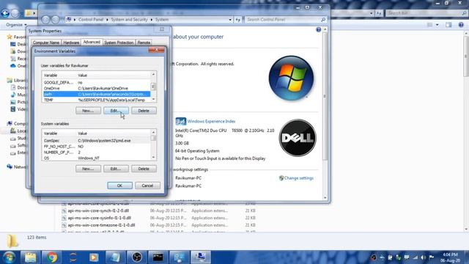Expand arrow after Control Panel breadcrumb
Viewport: 469px width, 264px height.
click(108, 20)
